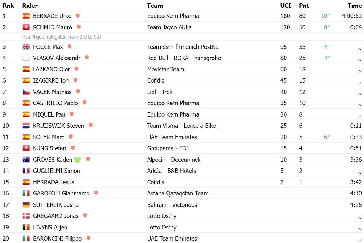
Task: Click the orange shield icon after VLASOV Aleksandr
Action: pos(87,58)
